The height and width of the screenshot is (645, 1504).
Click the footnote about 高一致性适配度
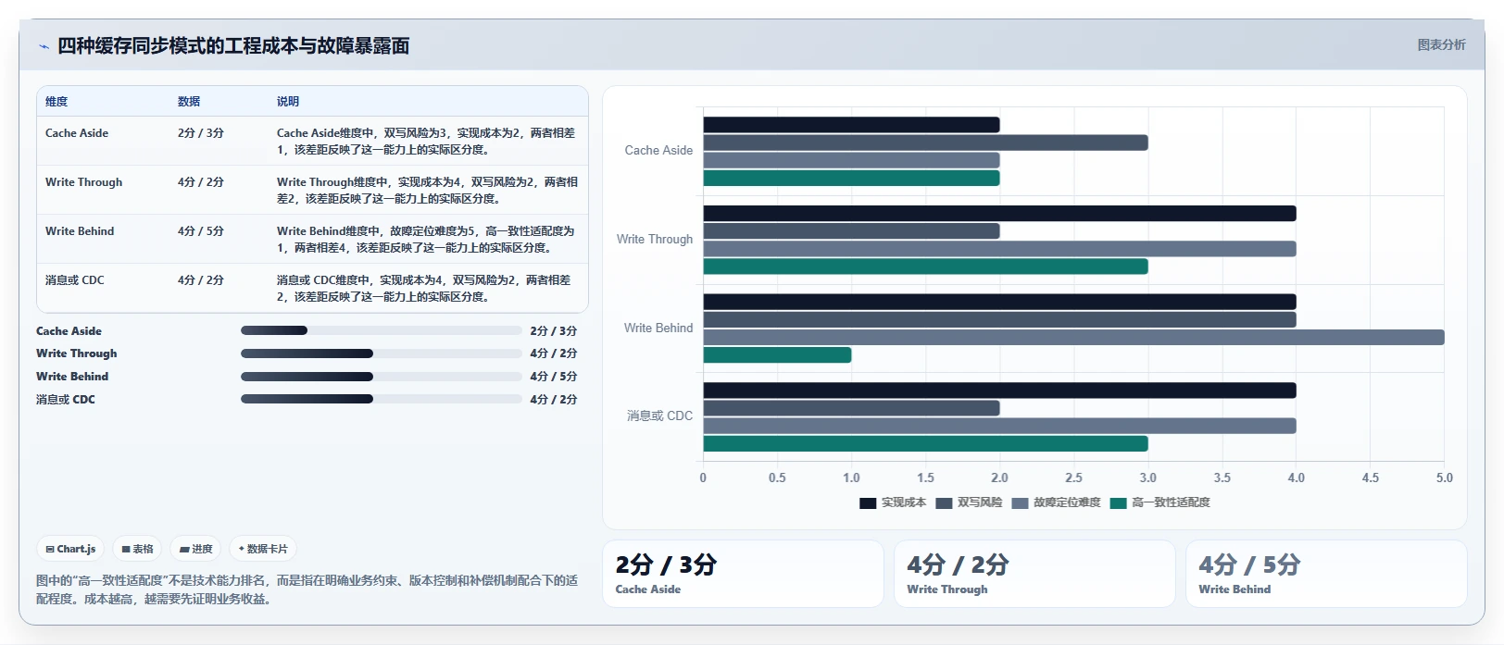coord(307,589)
